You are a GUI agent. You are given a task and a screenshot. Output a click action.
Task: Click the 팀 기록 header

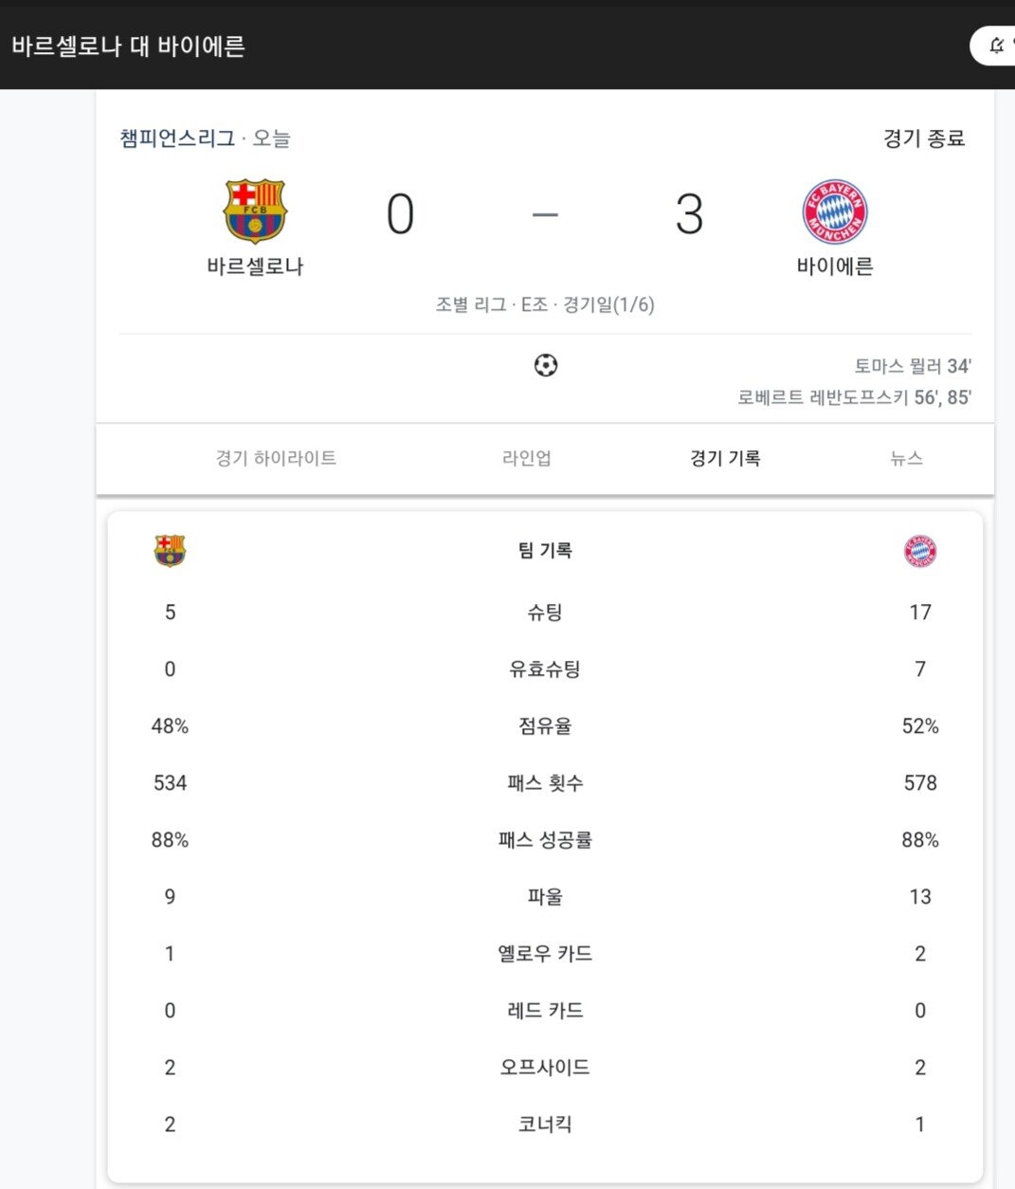tap(545, 551)
